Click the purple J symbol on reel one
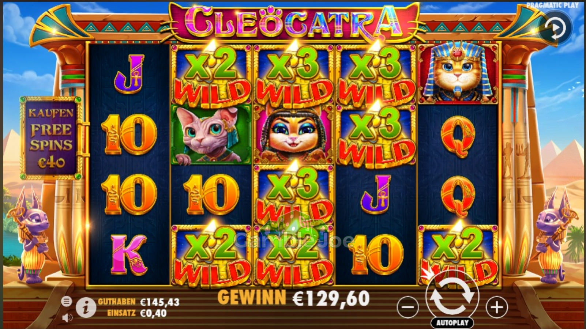Viewport: 586px width, 329px height. 129,74
